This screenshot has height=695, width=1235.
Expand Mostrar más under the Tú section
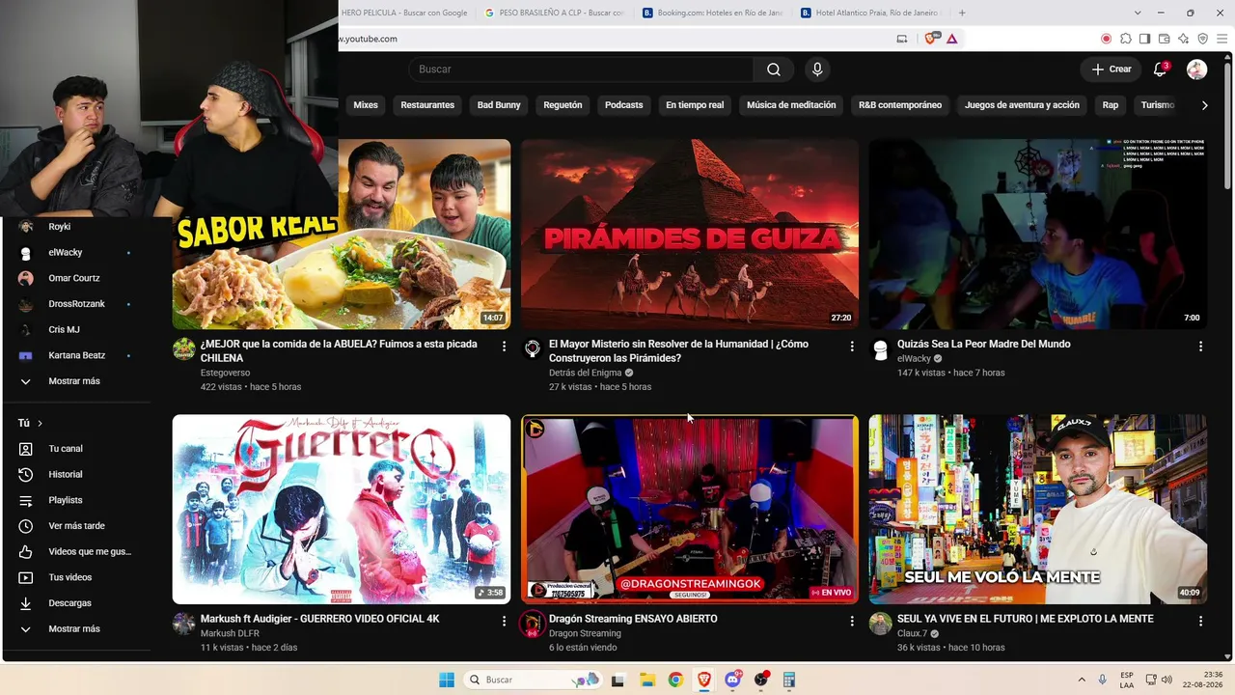(75, 629)
